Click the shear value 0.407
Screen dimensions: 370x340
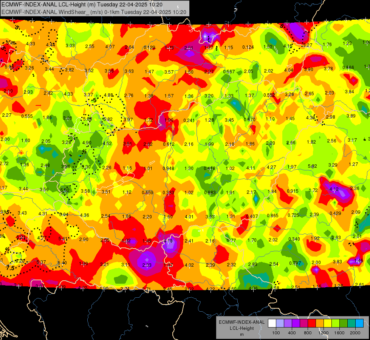(252, 216)
